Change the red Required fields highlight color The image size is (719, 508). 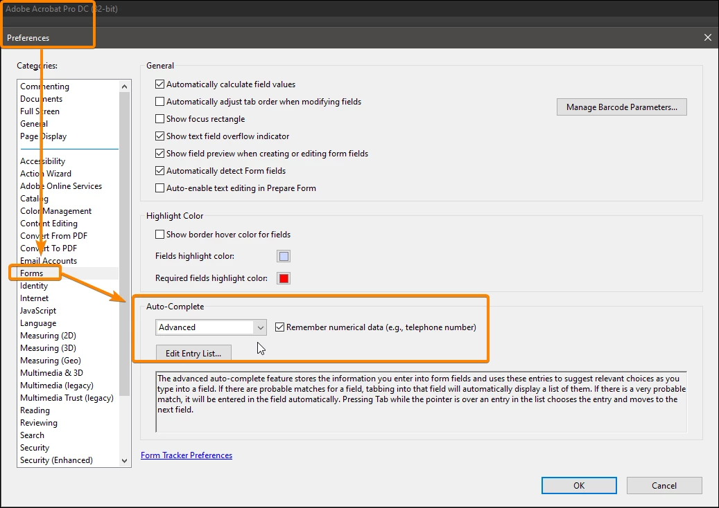pyautogui.click(x=284, y=278)
